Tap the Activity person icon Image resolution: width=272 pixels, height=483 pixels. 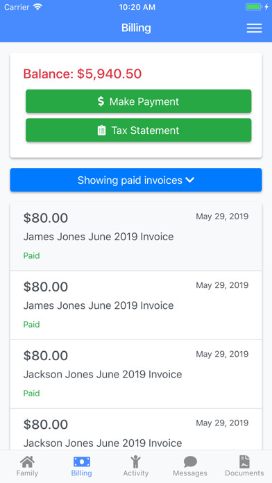(x=135, y=462)
